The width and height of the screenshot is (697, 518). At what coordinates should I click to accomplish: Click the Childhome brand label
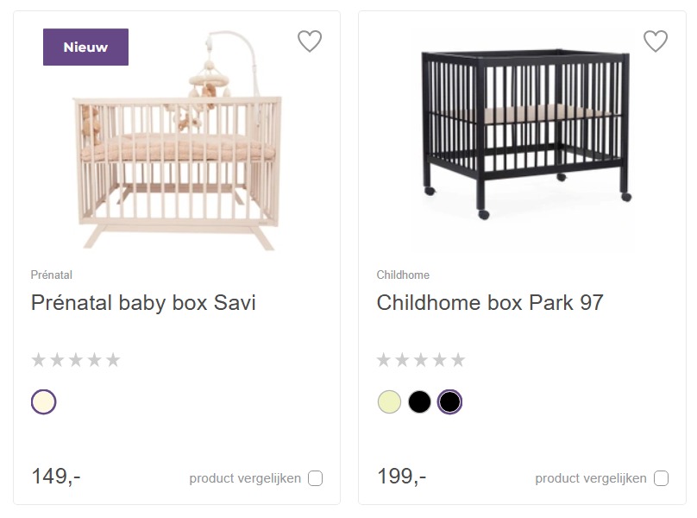(403, 275)
